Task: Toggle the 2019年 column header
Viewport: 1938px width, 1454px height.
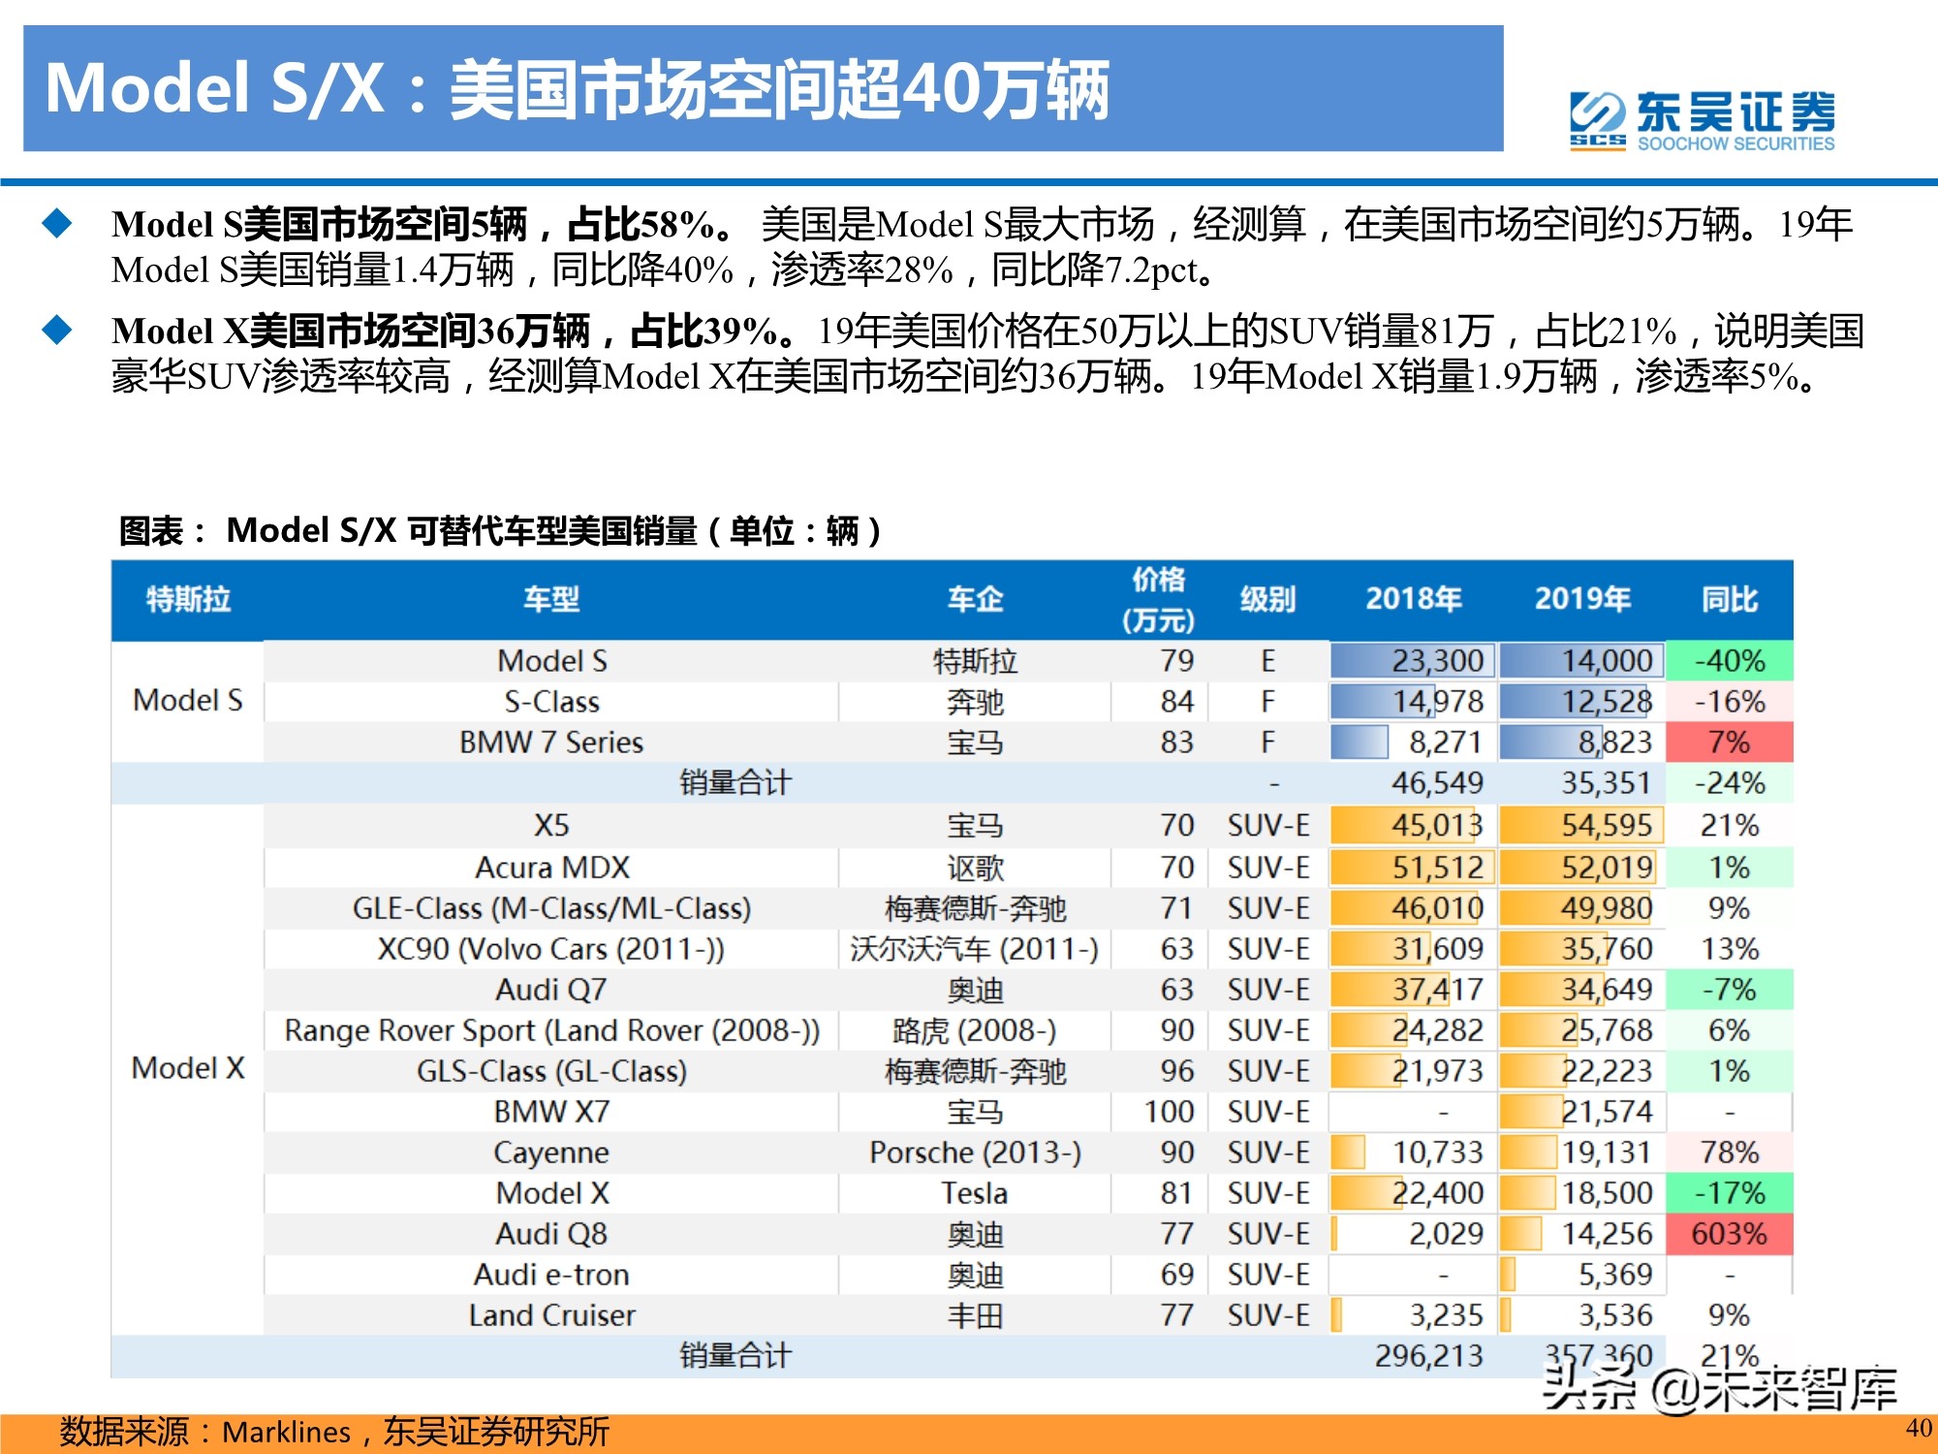Action: click(1582, 599)
